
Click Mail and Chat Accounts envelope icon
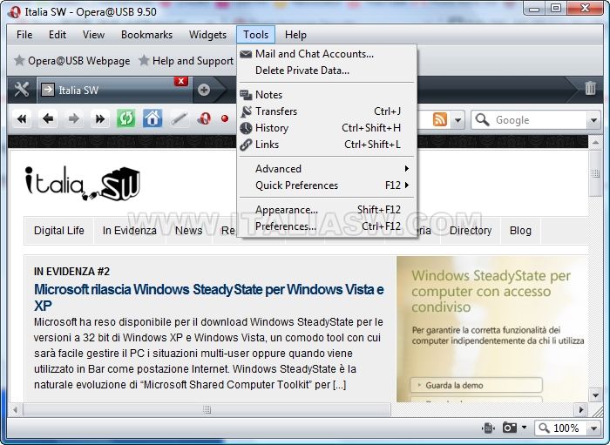coord(246,54)
